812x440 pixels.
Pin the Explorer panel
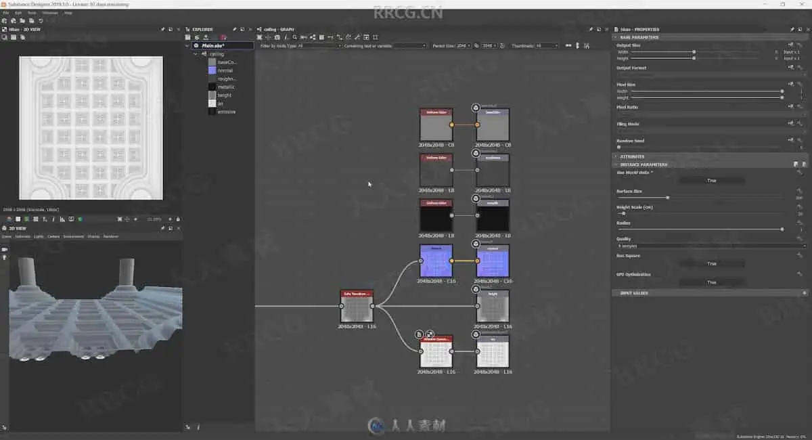(235, 29)
